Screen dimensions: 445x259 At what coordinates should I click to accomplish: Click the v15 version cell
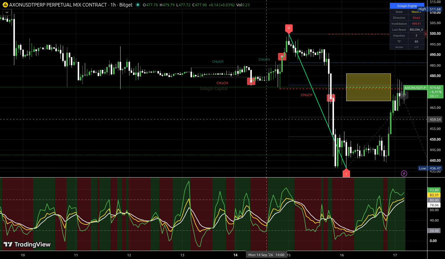point(416,47)
